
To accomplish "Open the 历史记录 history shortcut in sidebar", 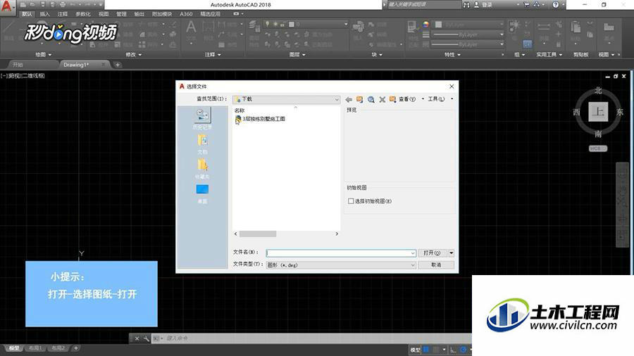I will (x=202, y=119).
